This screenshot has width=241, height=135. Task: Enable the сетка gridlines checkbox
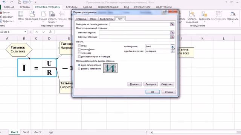tap(79, 46)
